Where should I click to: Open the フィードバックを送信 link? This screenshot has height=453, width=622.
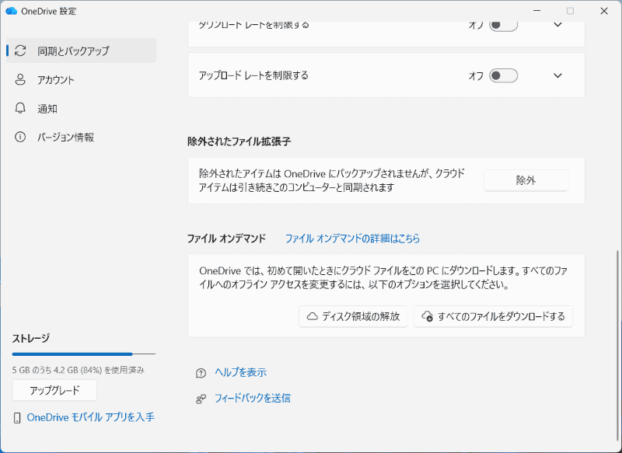click(253, 399)
